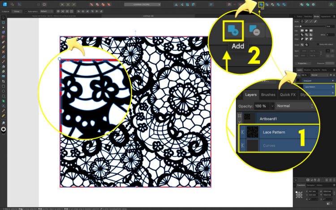Select the Zoom tool magnifier icon
This screenshot has width=336, height=210.
tap(3, 122)
